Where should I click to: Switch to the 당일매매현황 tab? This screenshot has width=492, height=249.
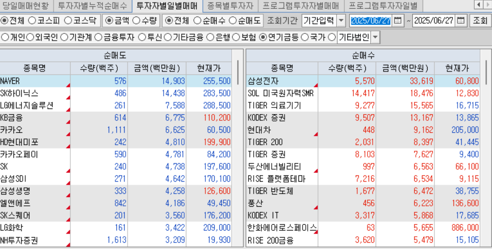26,5
